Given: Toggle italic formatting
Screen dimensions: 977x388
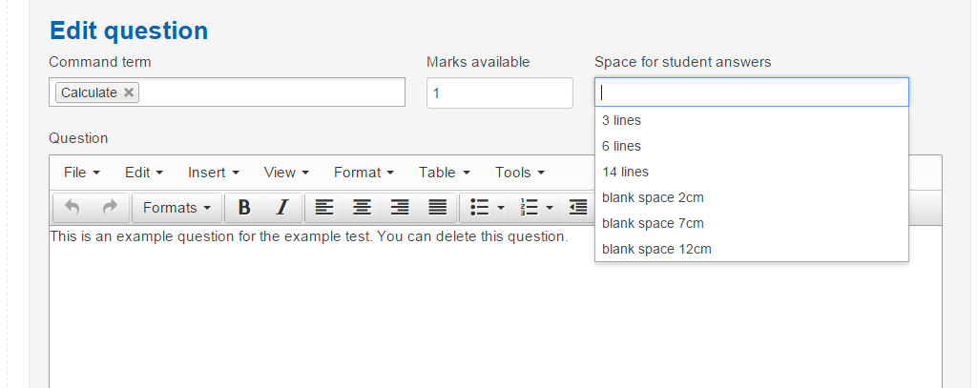Looking at the screenshot, I should 282,208.
